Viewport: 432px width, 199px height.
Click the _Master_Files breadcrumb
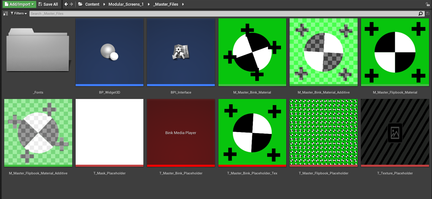(166, 4)
